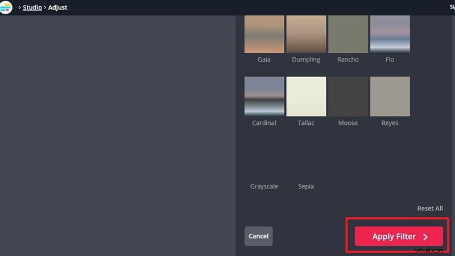
Task: Click the Cardinal label text
Action: 264,123
